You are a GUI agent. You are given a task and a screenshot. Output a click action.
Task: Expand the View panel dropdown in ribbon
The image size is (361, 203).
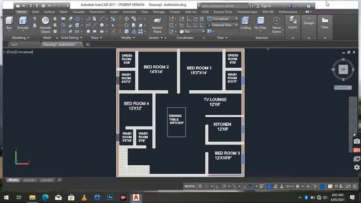click(222, 38)
